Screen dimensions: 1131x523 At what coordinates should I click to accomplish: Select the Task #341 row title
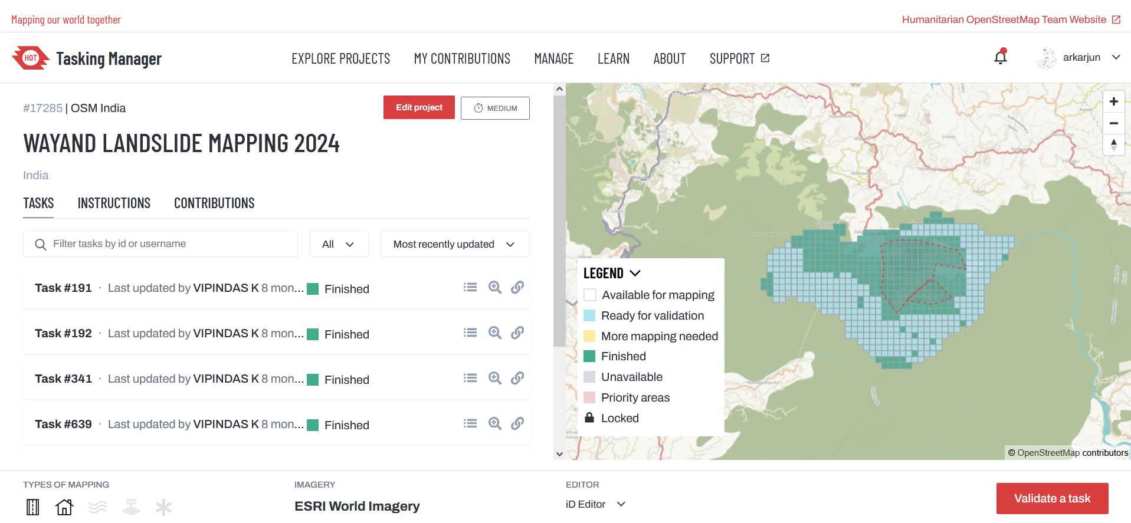pos(63,379)
